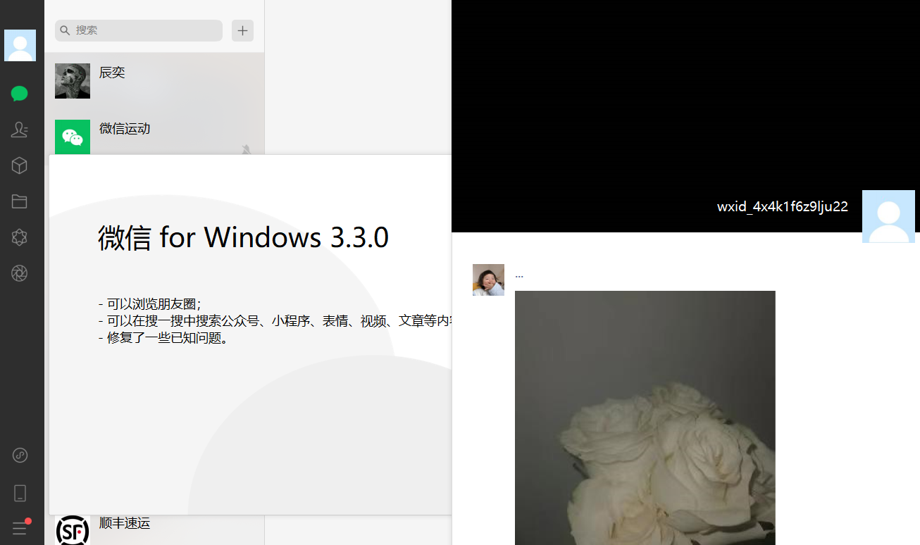Screen dimensions: 920x545
Task: Open the hamburger settings menu
Action: [20, 528]
